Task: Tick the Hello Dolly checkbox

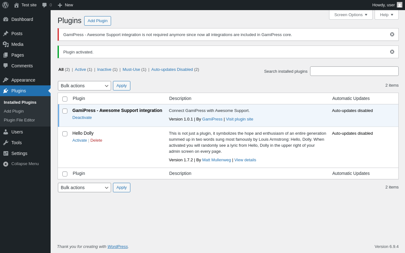Action: tap(65, 134)
